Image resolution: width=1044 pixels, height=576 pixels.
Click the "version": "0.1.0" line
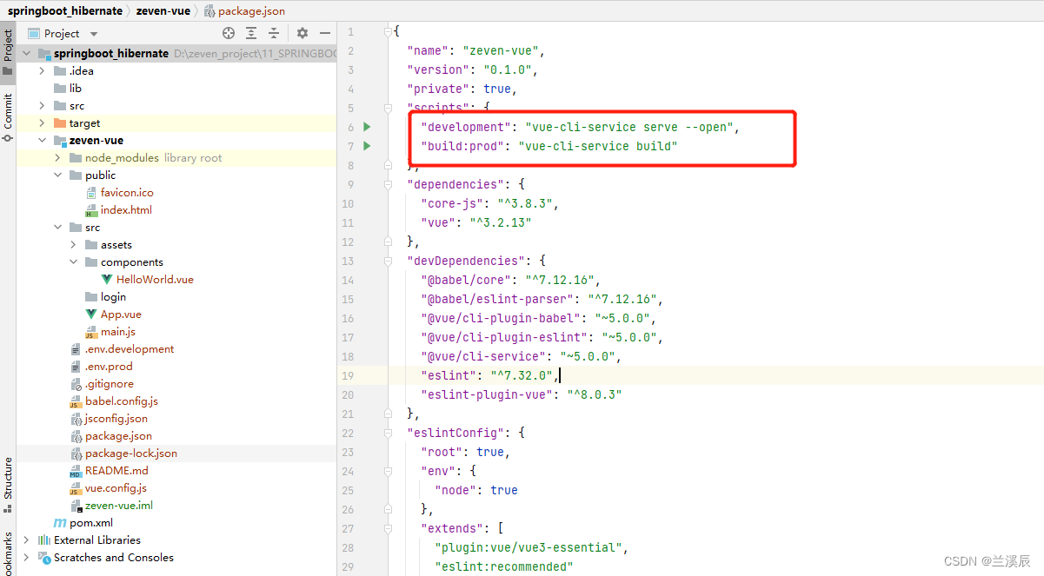473,70
